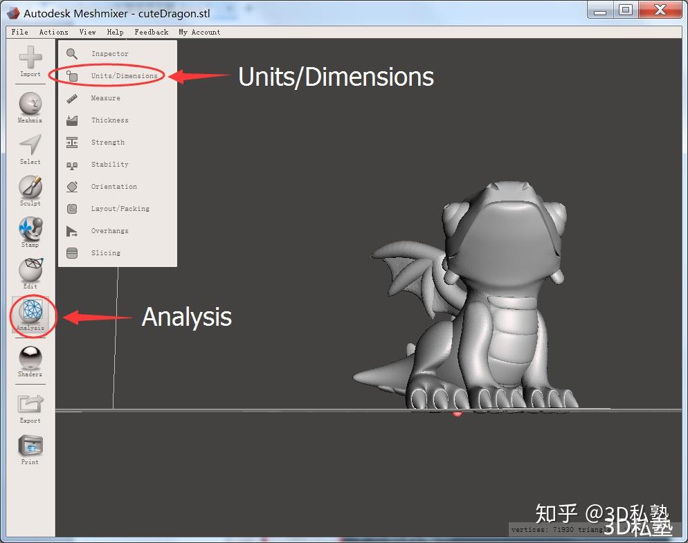
Task: Click the red pivot marker under dragon
Action: pyautogui.click(x=458, y=413)
